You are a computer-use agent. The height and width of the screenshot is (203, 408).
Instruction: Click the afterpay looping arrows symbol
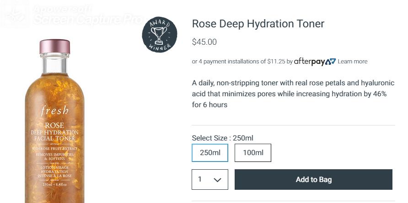coord(331,62)
